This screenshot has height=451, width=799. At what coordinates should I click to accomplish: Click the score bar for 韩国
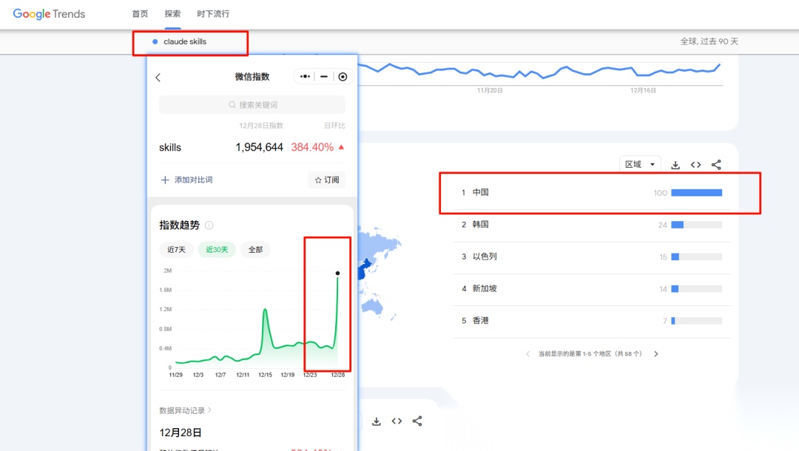[x=697, y=225]
